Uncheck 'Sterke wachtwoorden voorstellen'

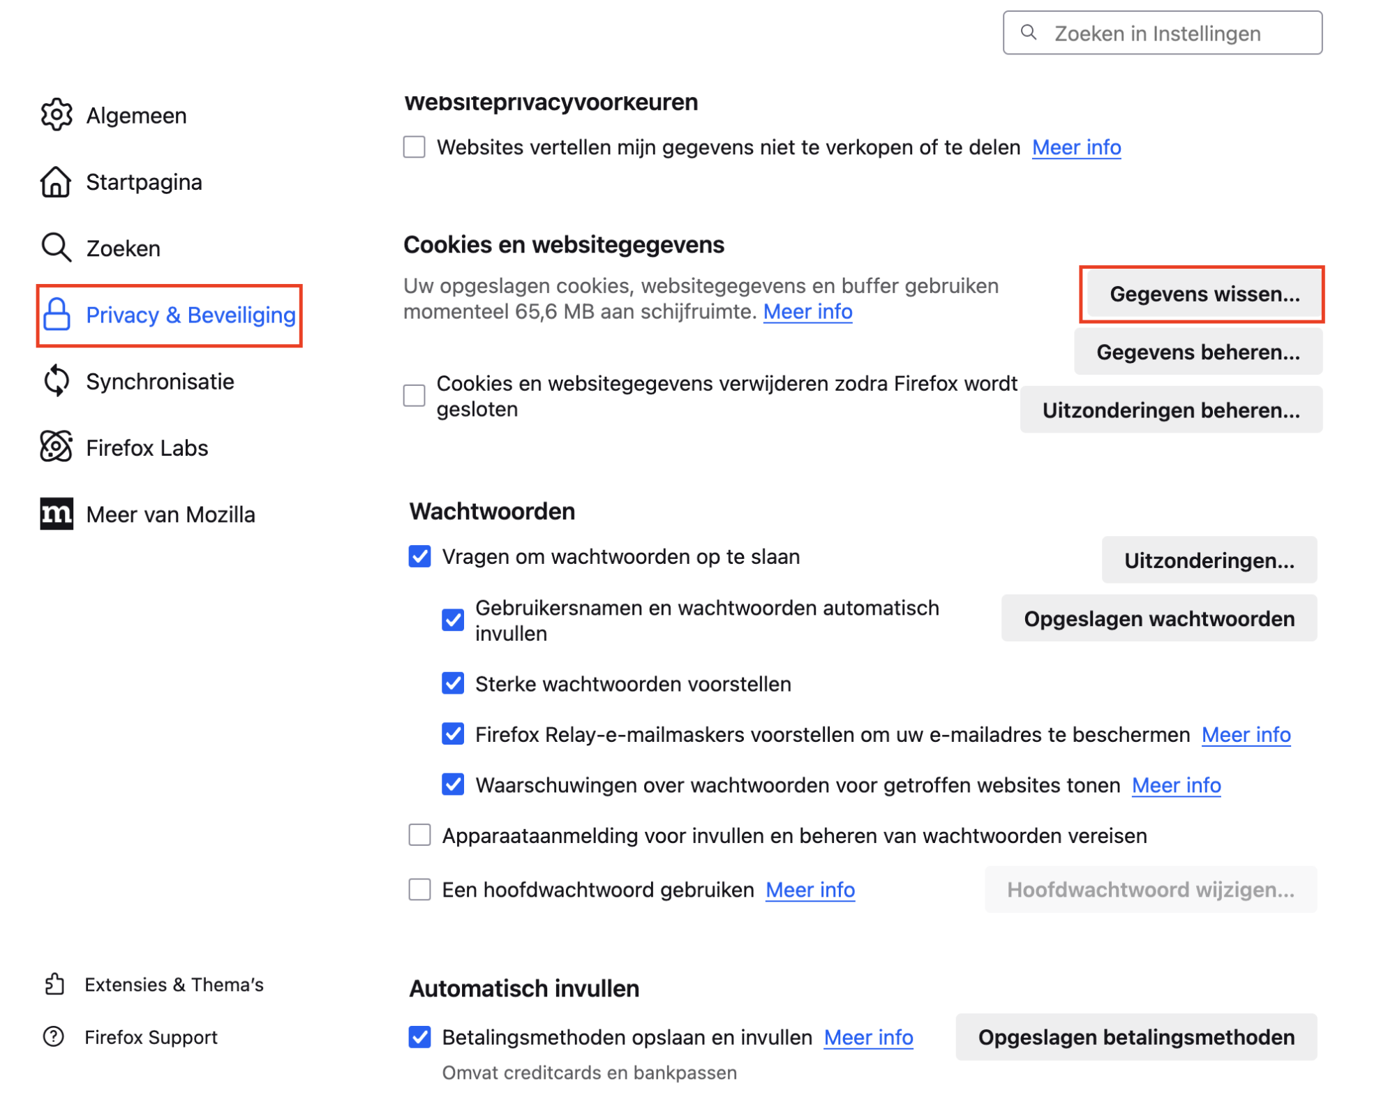(453, 683)
